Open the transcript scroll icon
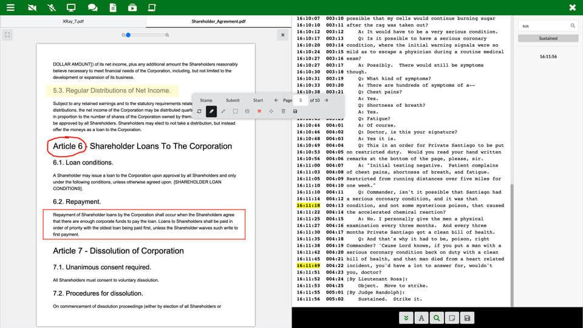Image resolution: width=583 pixels, height=328 pixels. pyautogui.click(x=152, y=7)
